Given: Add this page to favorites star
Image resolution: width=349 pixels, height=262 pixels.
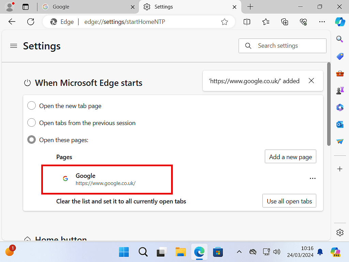Looking at the screenshot, I should pyautogui.click(x=224, y=22).
